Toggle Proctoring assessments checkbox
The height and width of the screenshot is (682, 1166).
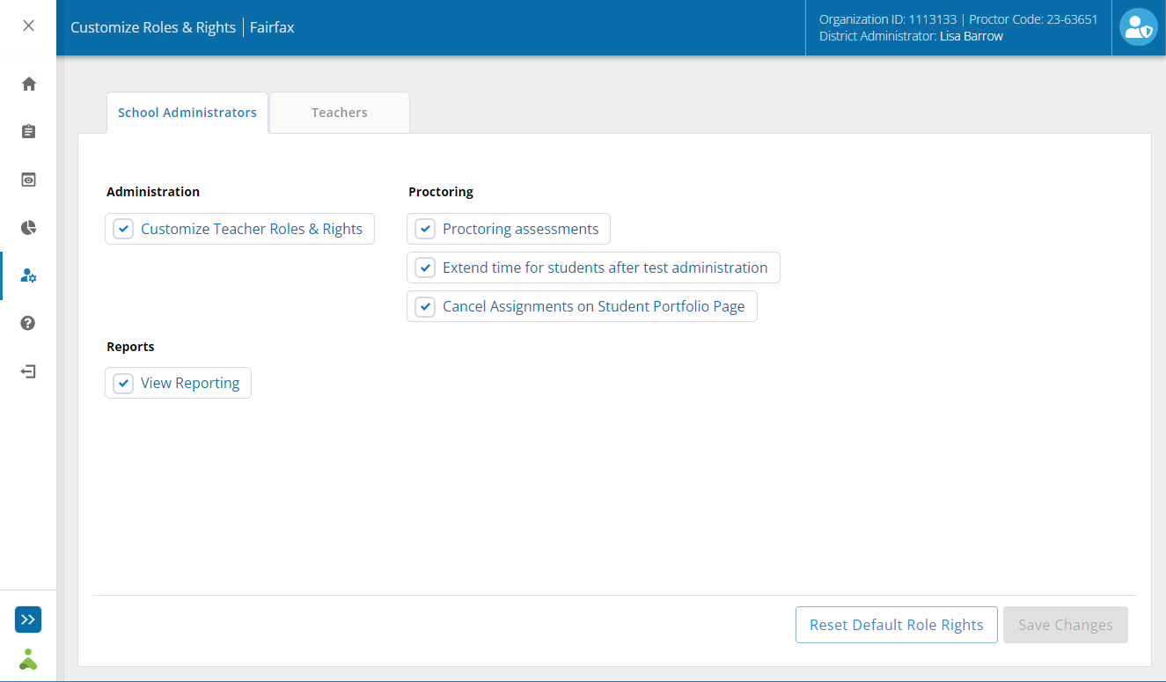click(426, 229)
